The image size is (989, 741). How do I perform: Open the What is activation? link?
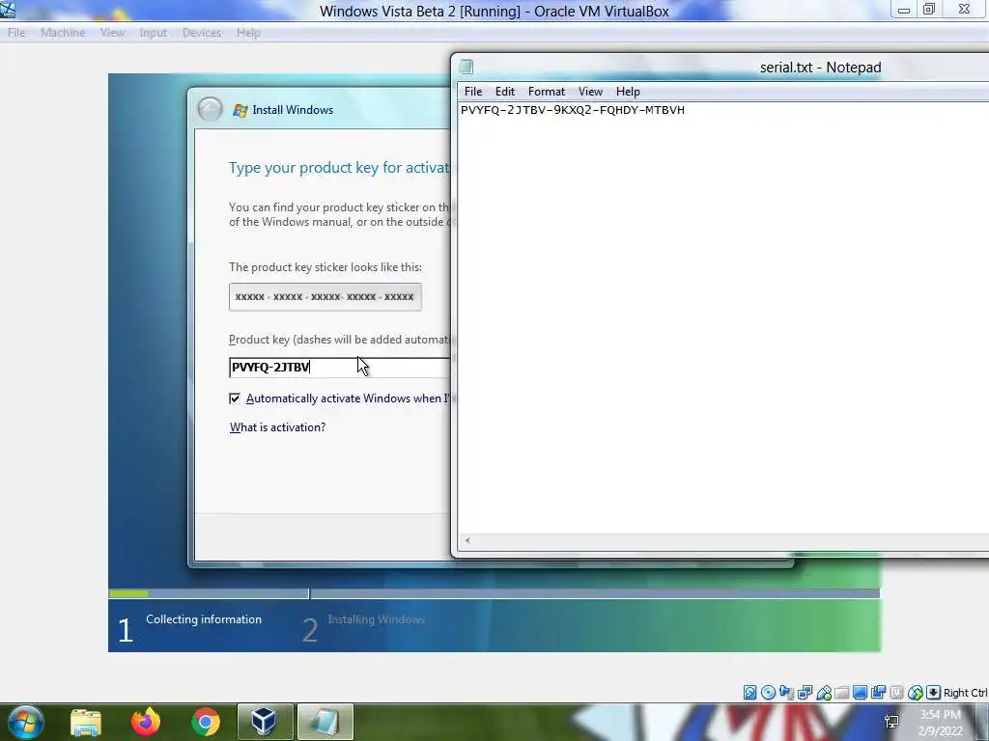(277, 427)
